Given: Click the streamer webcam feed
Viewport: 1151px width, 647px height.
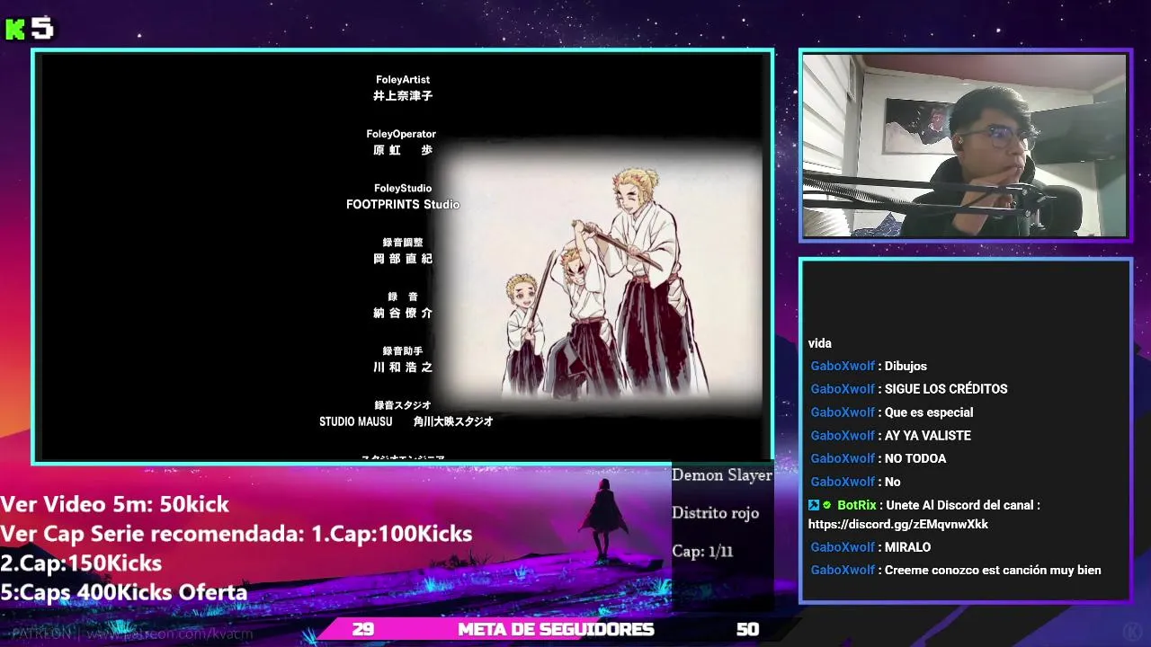Looking at the screenshot, I should click(x=964, y=146).
